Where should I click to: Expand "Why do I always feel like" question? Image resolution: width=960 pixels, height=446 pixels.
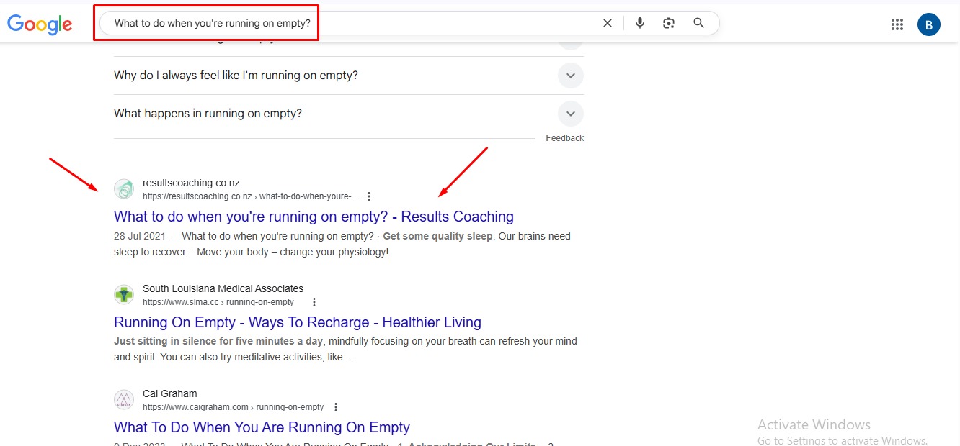coord(570,76)
